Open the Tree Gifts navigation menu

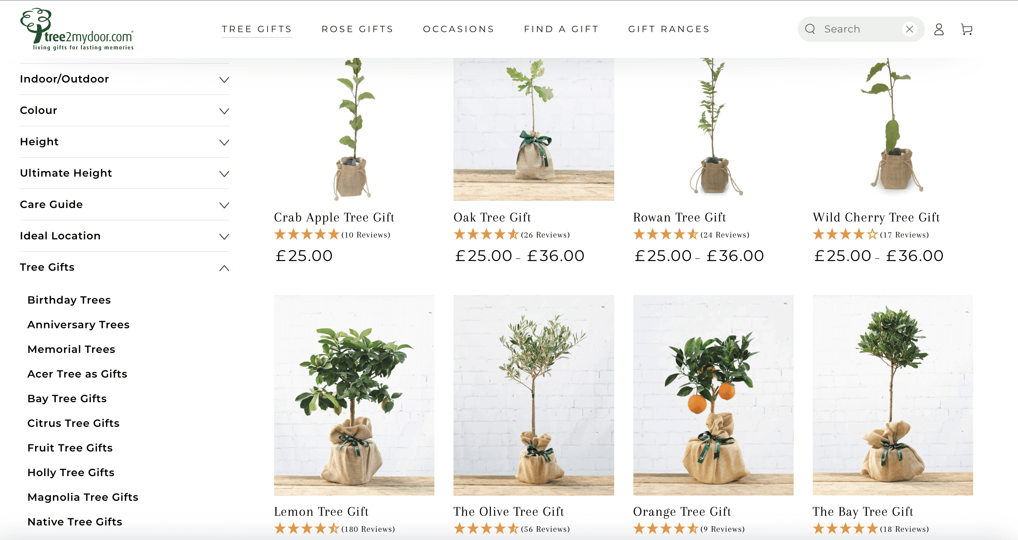tap(257, 29)
